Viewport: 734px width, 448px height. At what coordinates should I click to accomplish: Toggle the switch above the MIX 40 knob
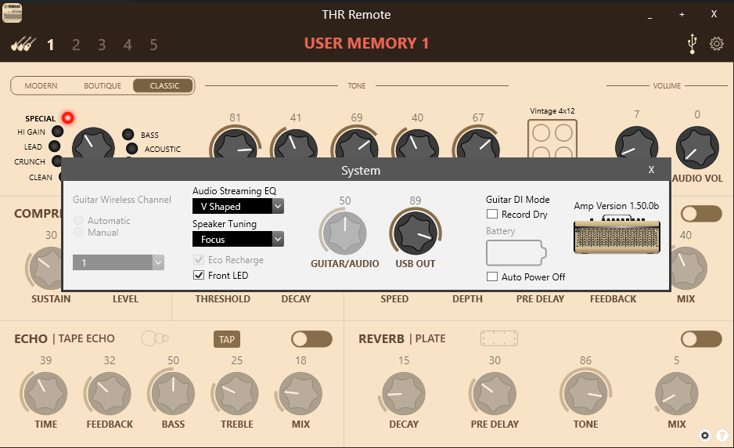(x=701, y=214)
